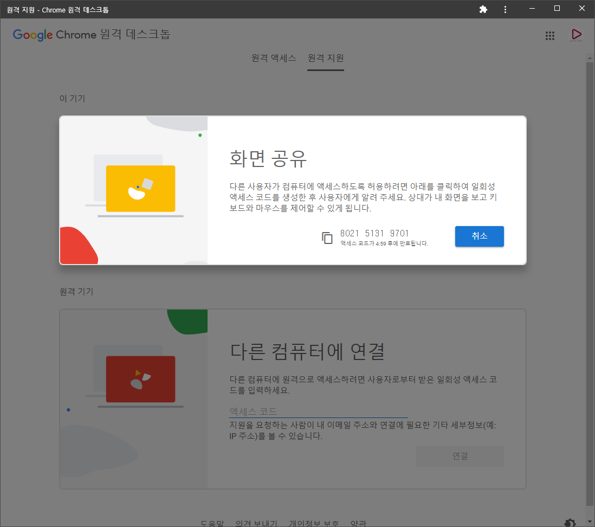Open the three-dot window menu
This screenshot has height=527, width=595.
[x=505, y=10]
